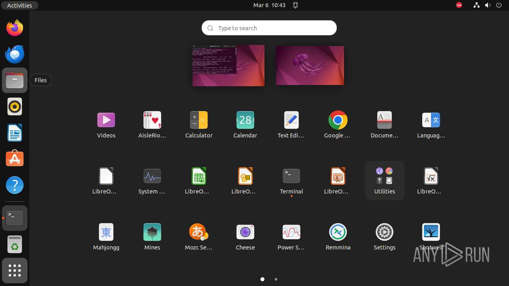Viewport: 509px width, 286px height.
Task: Open Terminal from the app grid
Action: coord(291,181)
